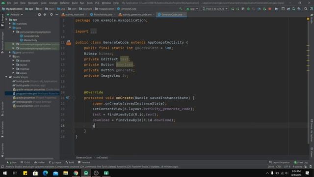The image size is (314, 177).
Task: Open the VCS menu
Action: pos(97,3)
